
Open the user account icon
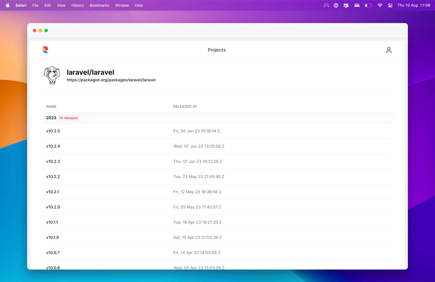point(389,50)
